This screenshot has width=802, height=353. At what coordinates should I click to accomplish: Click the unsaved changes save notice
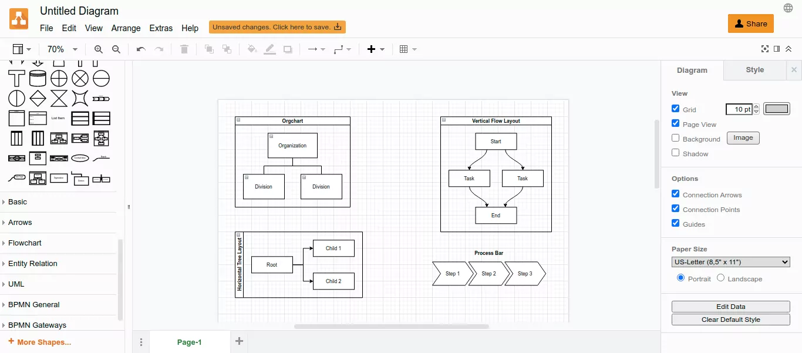click(x=277, y=27)
